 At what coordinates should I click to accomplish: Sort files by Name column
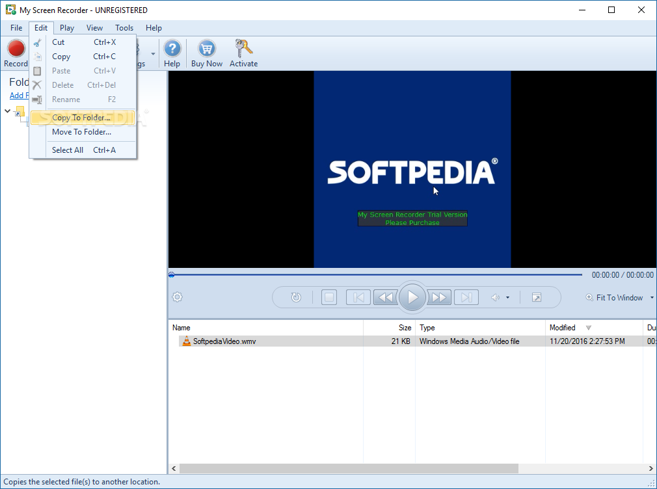pyautogui.click(x=265, y=328)
